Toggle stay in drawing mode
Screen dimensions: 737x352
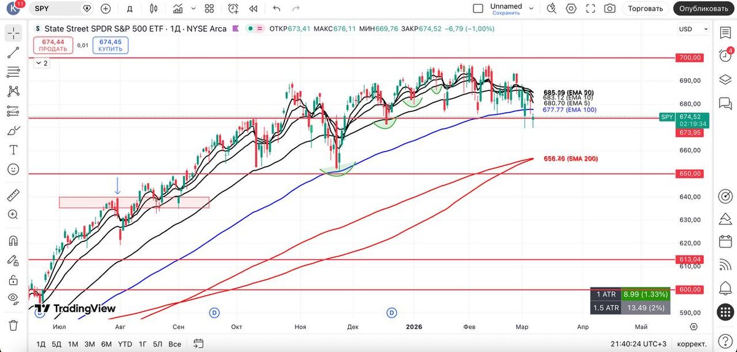tap(14, 260)
